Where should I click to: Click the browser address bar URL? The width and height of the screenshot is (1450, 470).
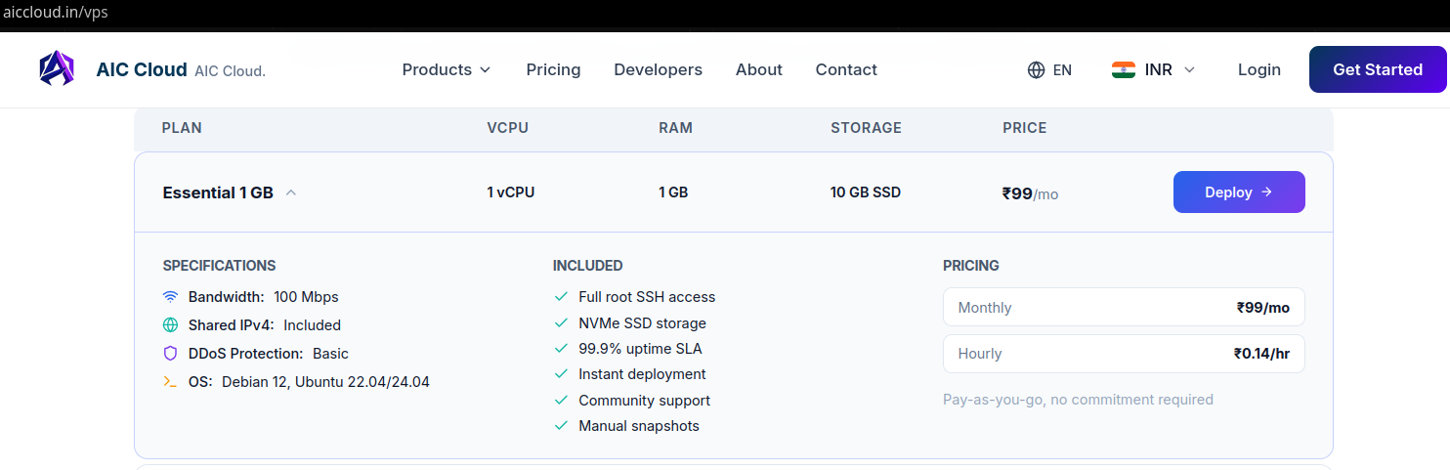click(x=56, y=13)
